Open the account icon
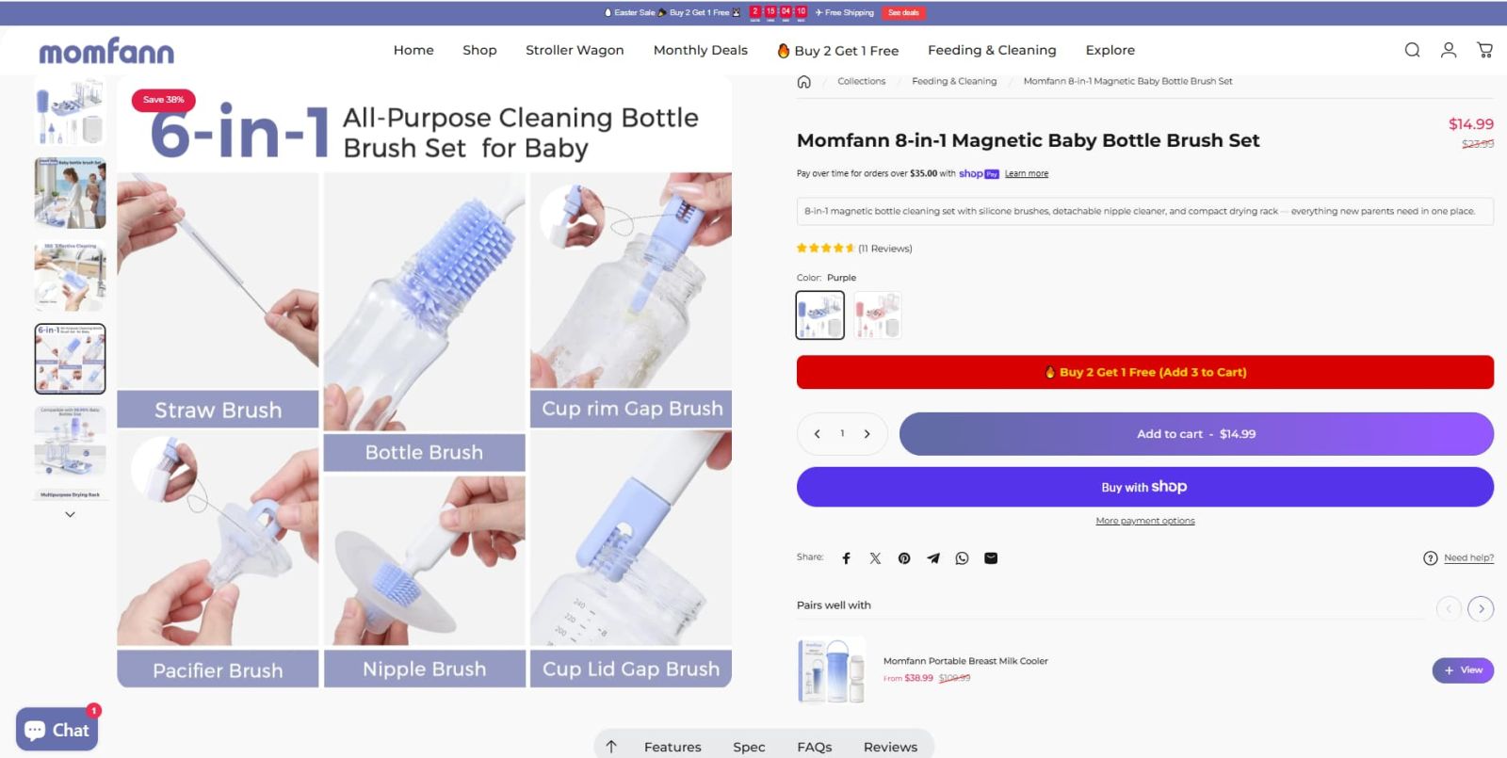The width and height of the screenshot is (1507, 758). [x=1448, y=50]
